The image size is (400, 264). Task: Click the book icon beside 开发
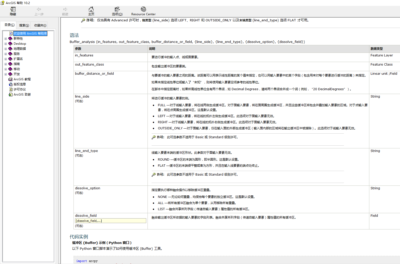tap(10, 74)
